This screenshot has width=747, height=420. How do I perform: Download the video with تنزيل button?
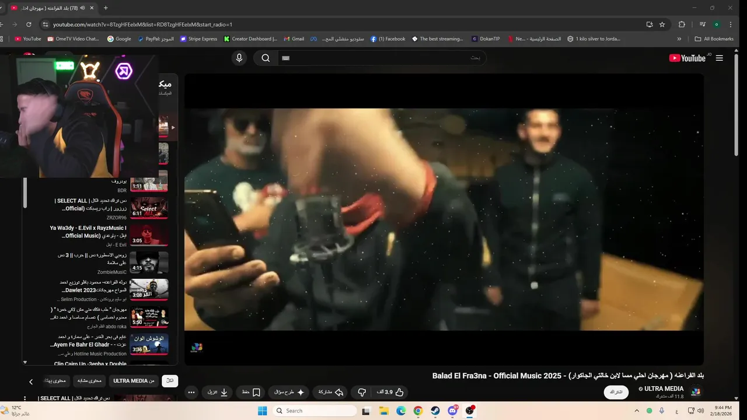(x=218, y=393)
